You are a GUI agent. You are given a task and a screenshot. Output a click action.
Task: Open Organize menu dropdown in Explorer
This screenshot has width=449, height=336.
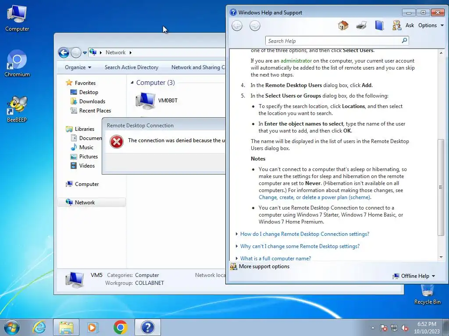pos(78,67)
